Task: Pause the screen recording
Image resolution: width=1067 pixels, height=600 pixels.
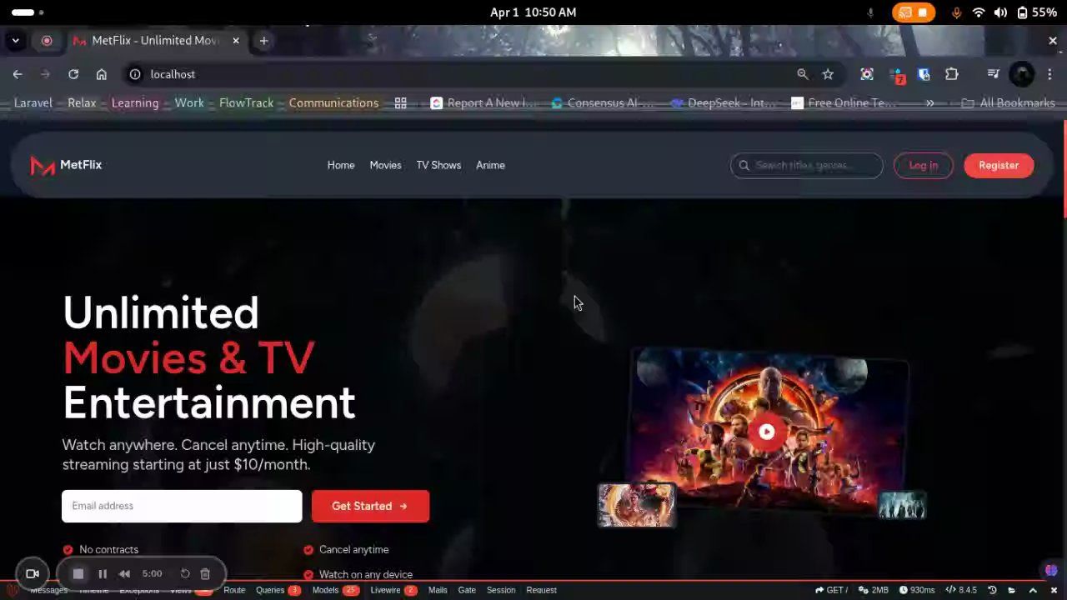Action: (103, 573)
